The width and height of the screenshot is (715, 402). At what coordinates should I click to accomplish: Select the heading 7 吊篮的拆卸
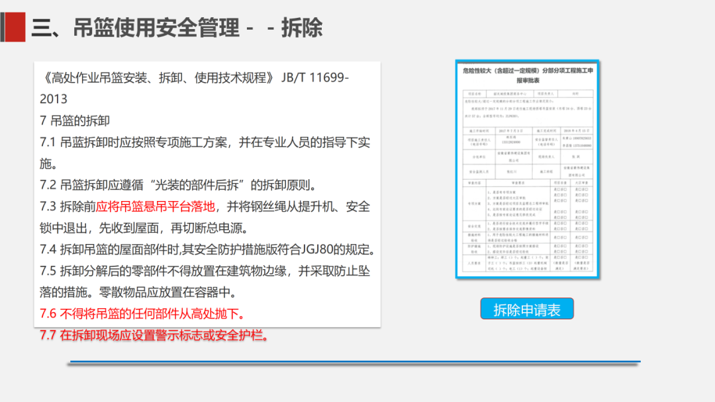tap(75, 120)
